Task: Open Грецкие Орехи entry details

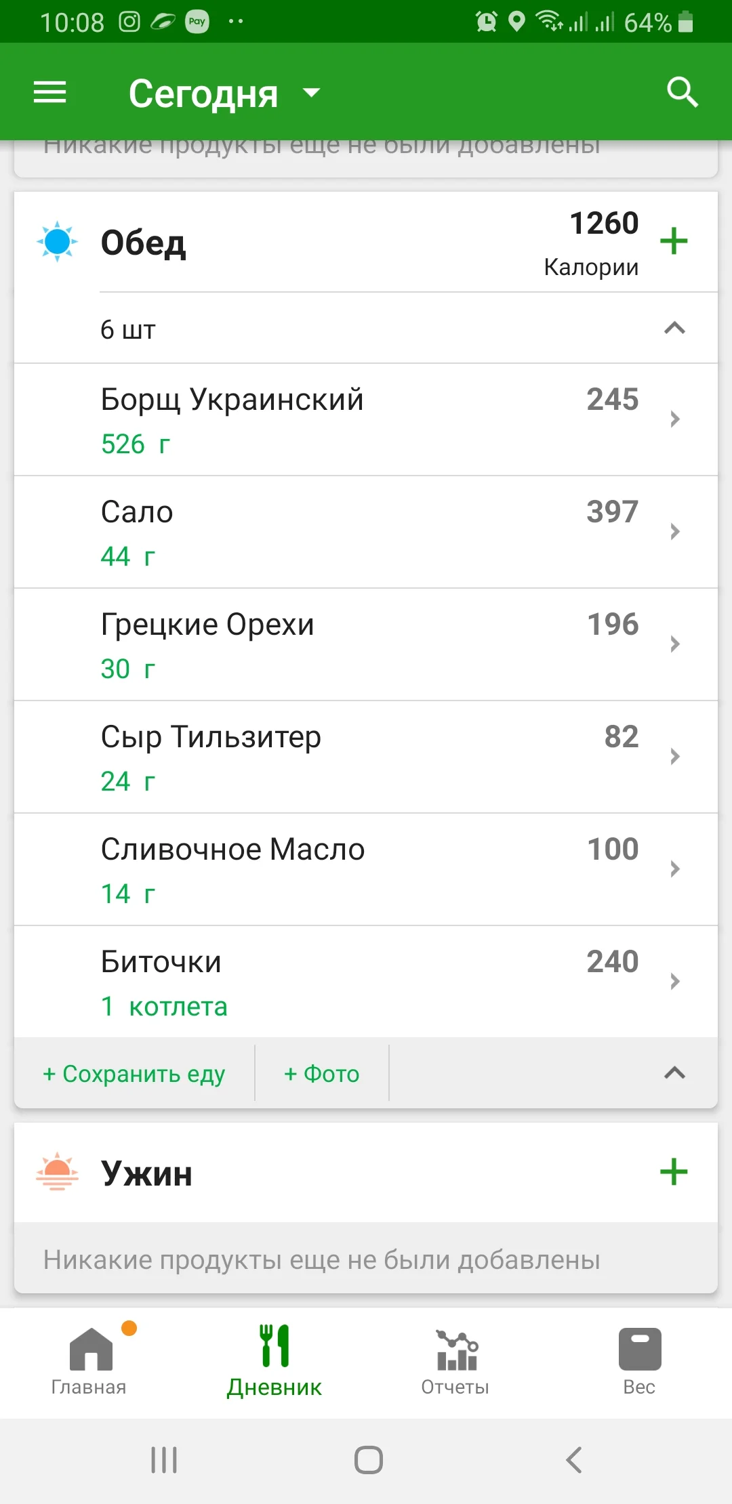Action: pos(366,645)
